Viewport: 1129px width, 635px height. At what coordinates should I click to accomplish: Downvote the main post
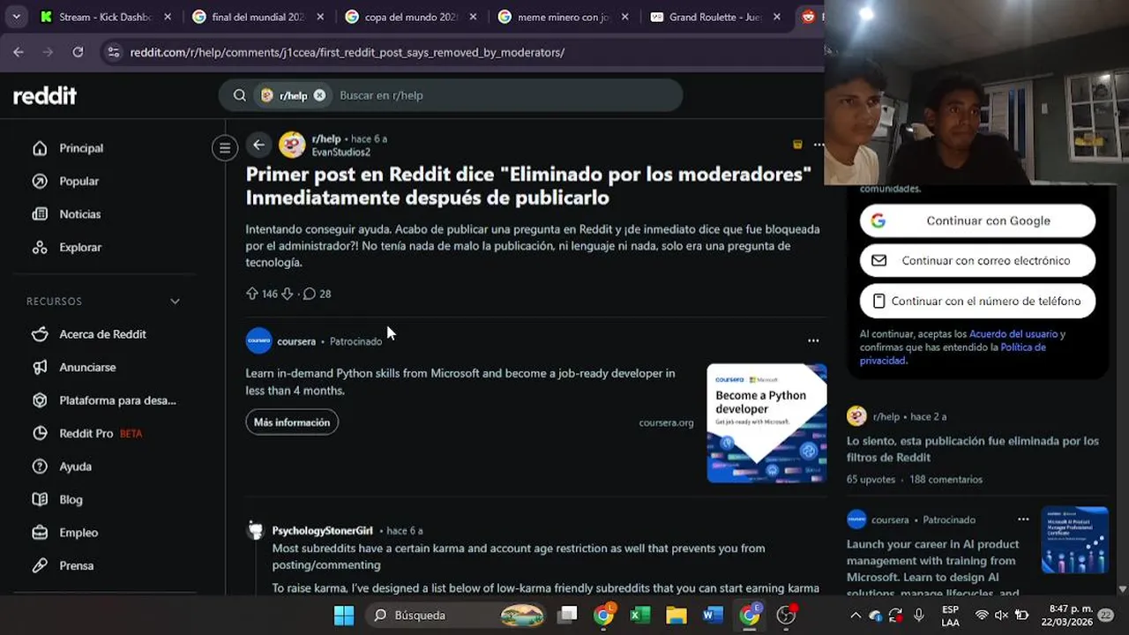287,294
